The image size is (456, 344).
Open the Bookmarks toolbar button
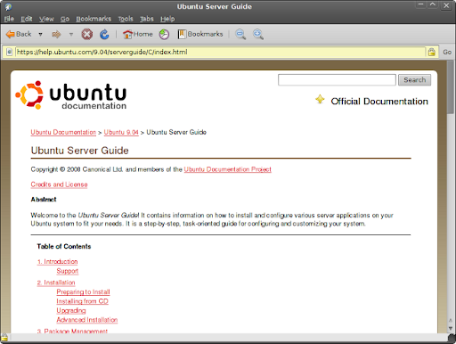click(x=200, y=34)
